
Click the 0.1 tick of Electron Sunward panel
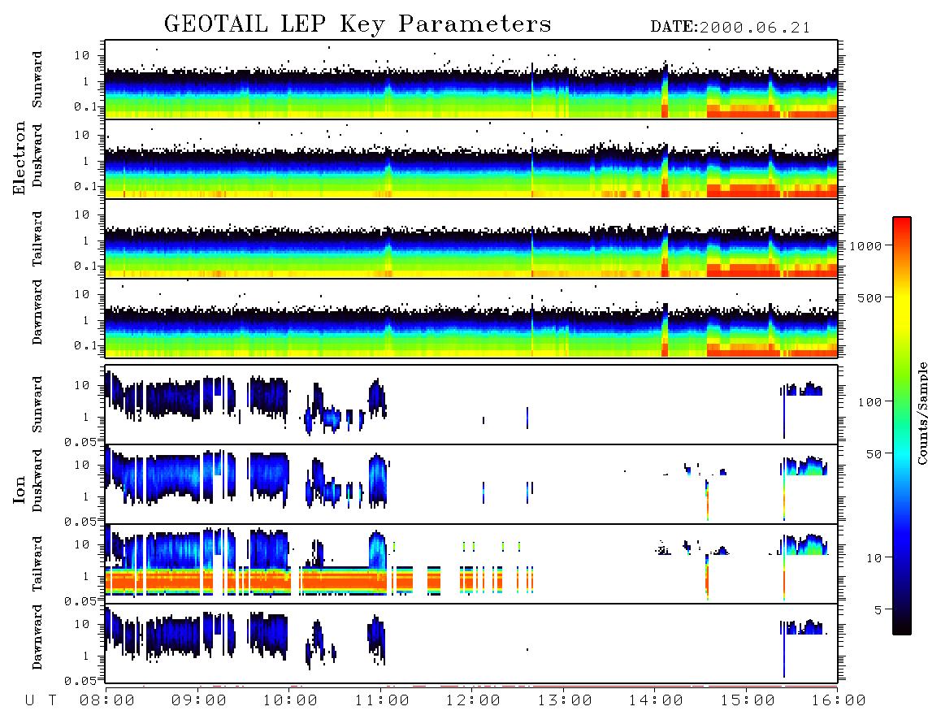coord(85,106)
